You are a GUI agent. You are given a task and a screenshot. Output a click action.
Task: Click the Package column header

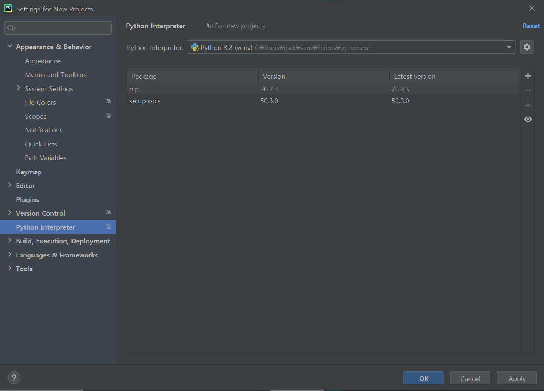[x=193, y=76]
